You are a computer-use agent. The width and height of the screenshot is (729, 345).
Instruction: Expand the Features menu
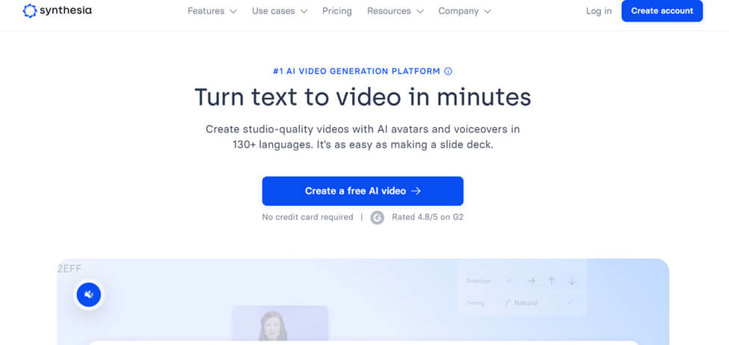[212, 11]
